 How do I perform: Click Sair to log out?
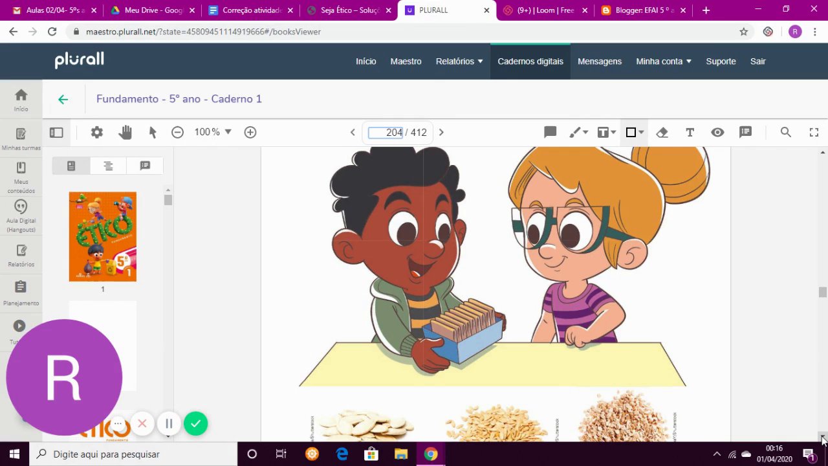tap(757, 61)
